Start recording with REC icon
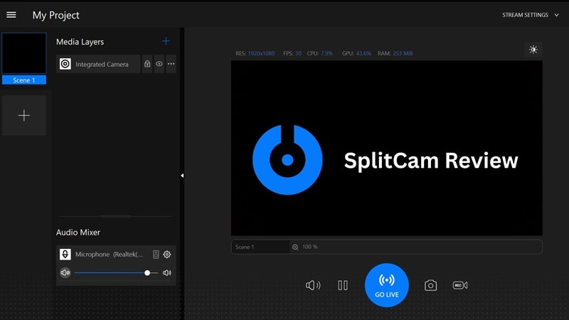The height and width of the screenshot is (320, 569). (x=460, y=285)
